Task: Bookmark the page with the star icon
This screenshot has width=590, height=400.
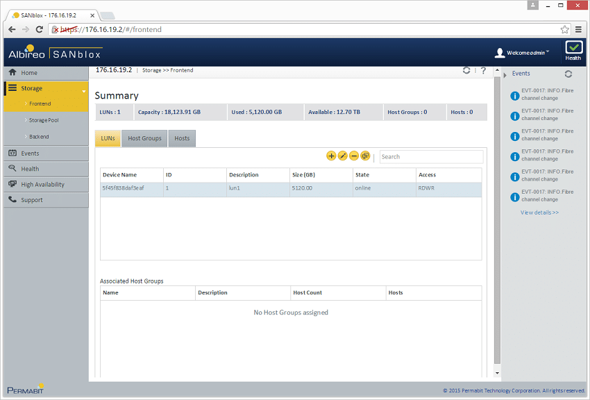Action: click(x=564, y=29)
